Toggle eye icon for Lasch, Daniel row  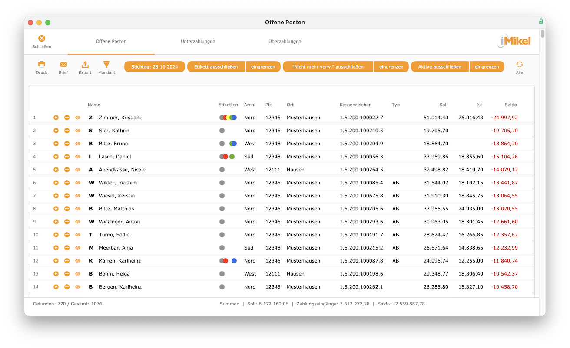78,157
